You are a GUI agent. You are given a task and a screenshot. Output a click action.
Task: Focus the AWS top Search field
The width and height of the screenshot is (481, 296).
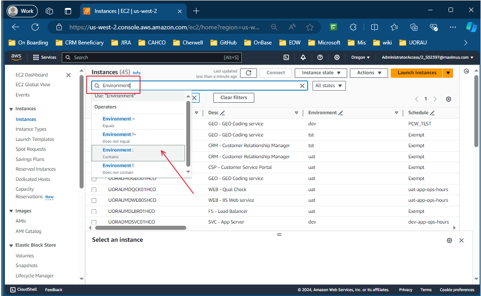point(152,57)
